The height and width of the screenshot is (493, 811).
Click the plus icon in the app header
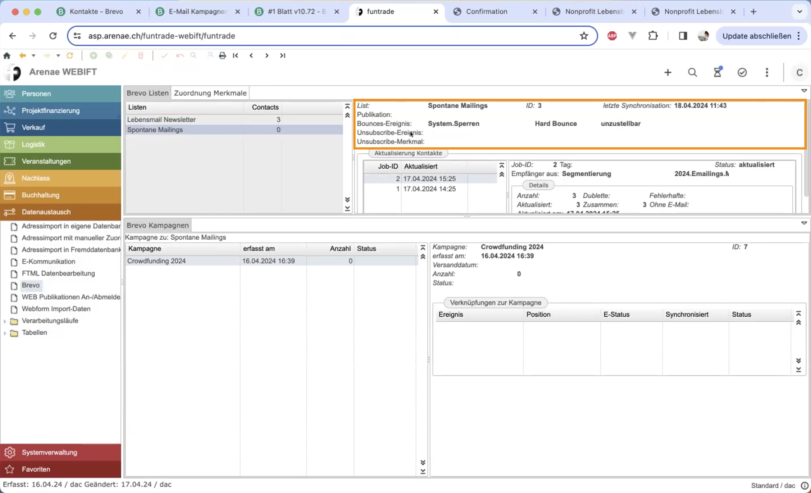point(668,72)
